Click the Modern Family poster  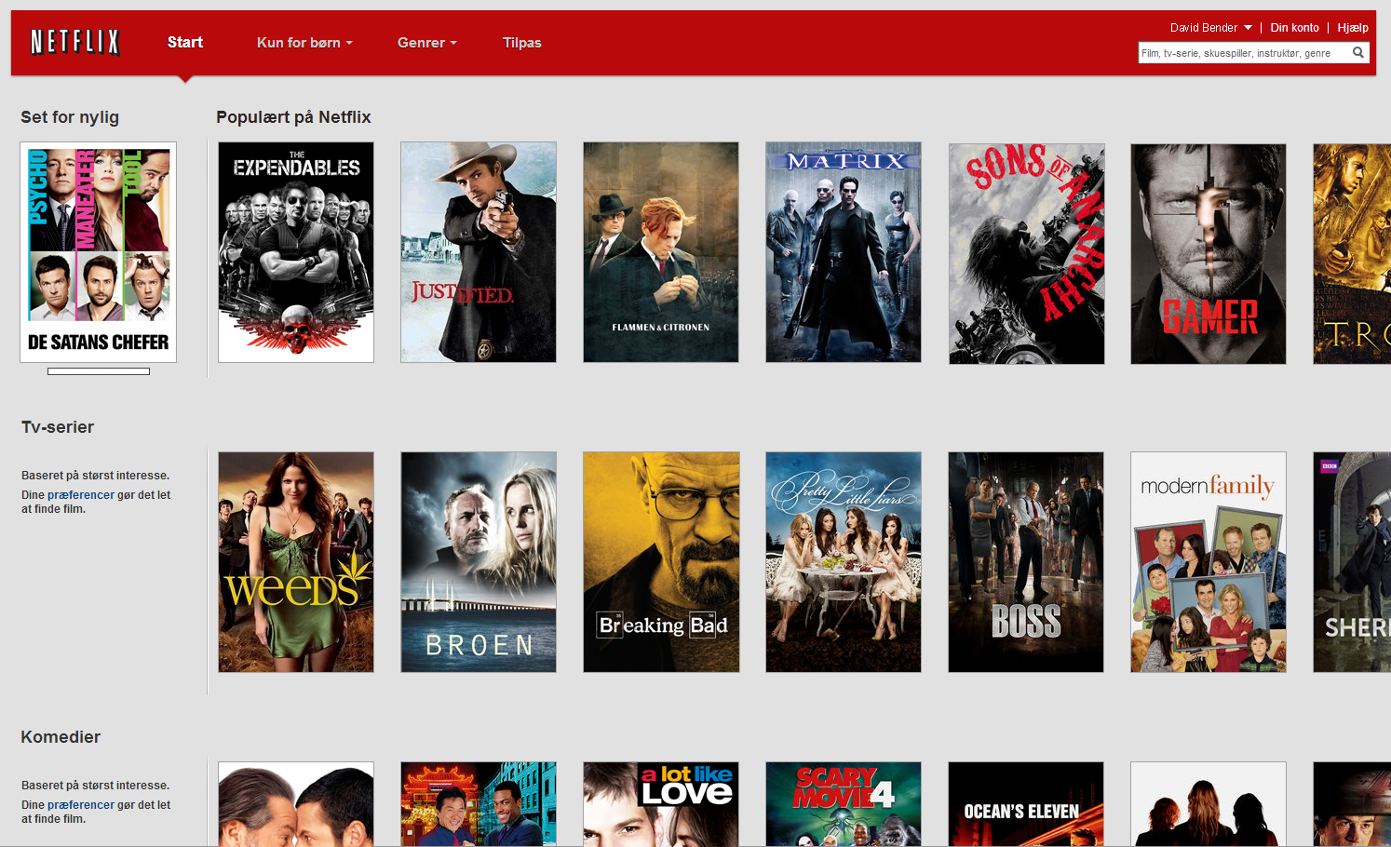click(x=1209, y=561)
